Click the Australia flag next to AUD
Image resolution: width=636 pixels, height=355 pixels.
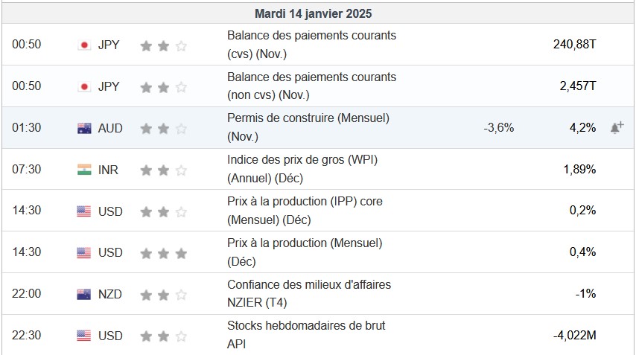(84, 128)
